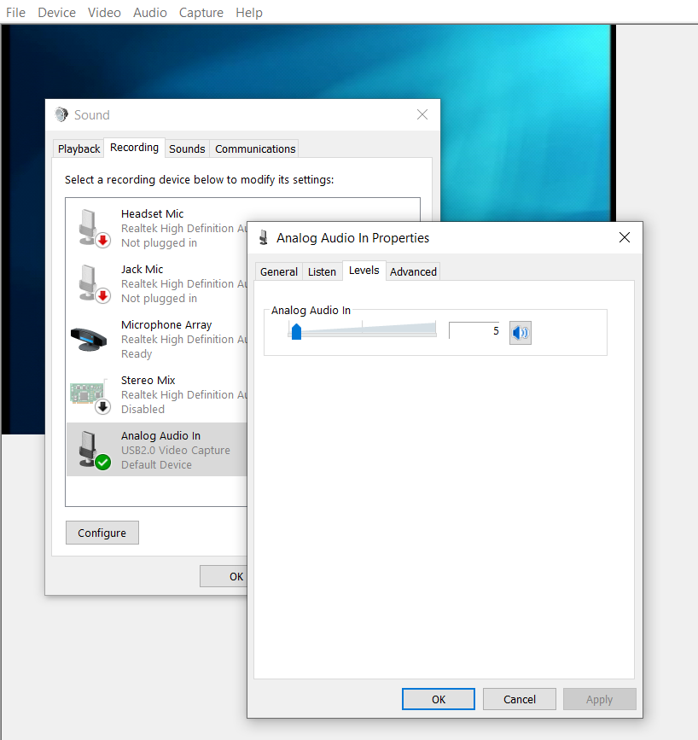This screenshot has width=698, height=740.
Task: Select the Stereo Mix device row
Action: [x=157, y=394]
